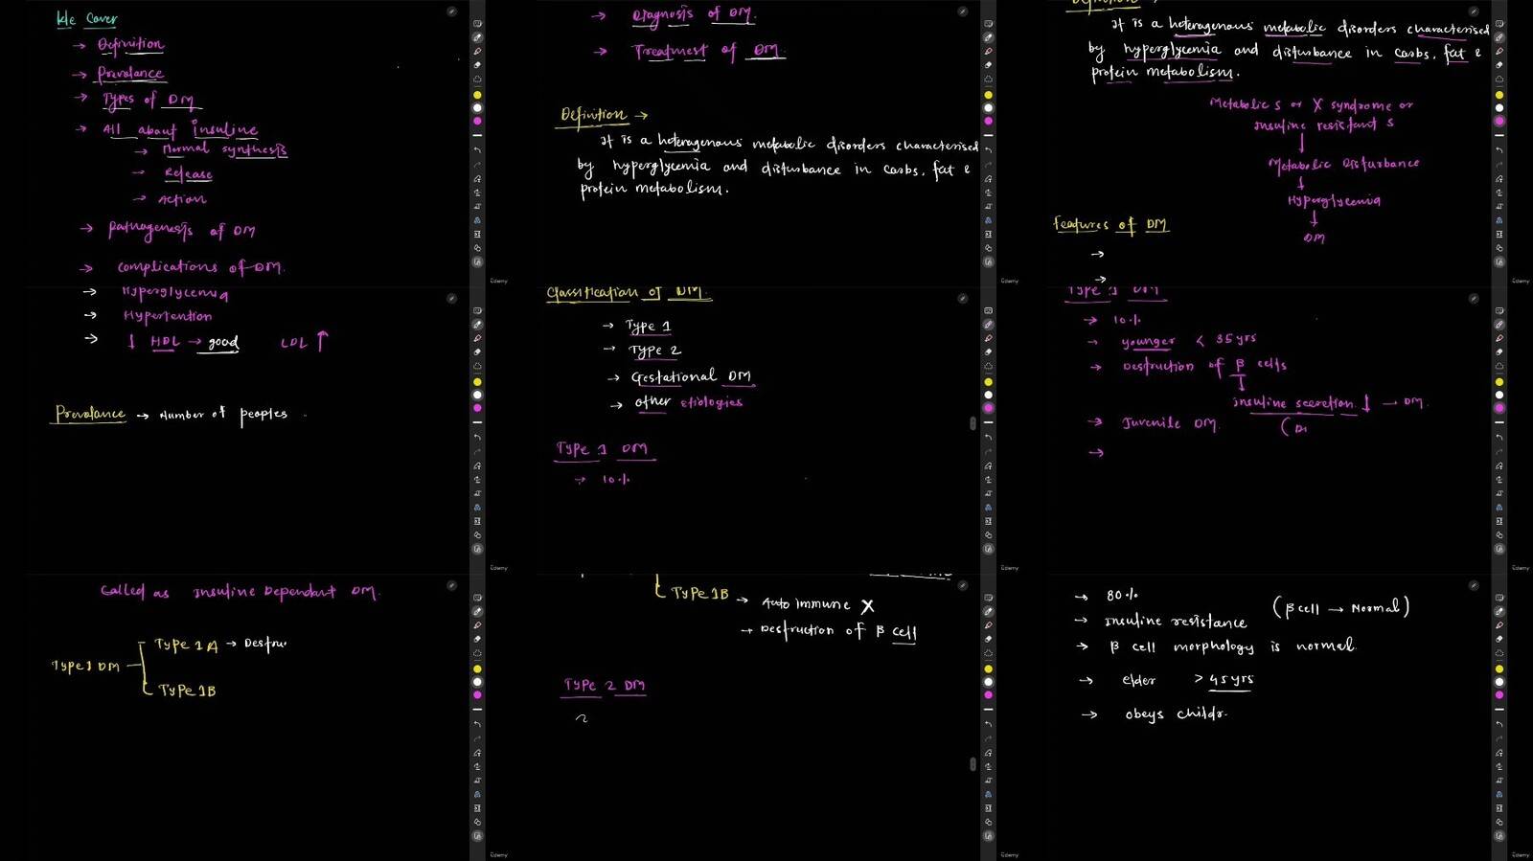Toggle the pen mode circle above top-left canvas

[451, 11]
